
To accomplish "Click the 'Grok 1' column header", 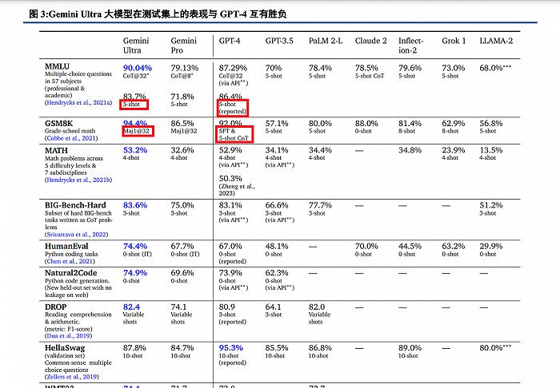I will pos(454,41).
